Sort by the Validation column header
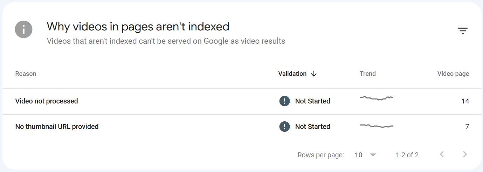This screenshot has height=172, width=483. click(292, 74)
